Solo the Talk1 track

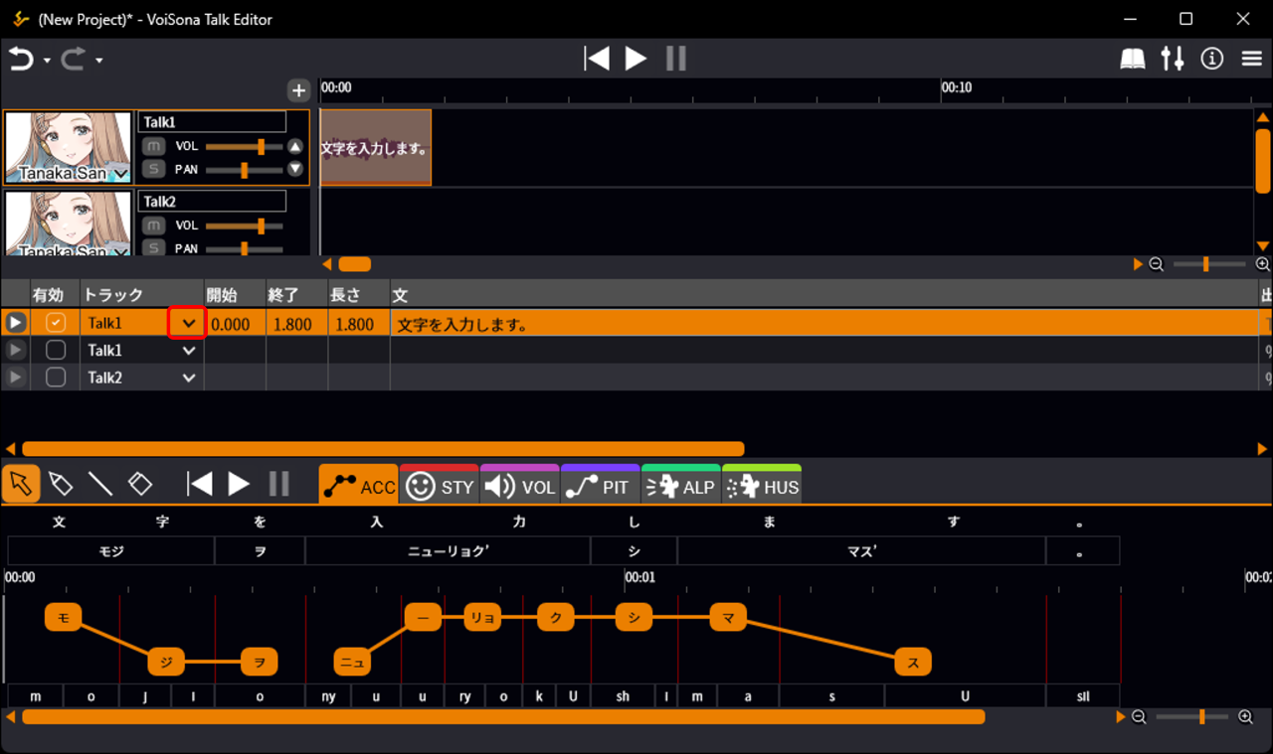(152, 169)
